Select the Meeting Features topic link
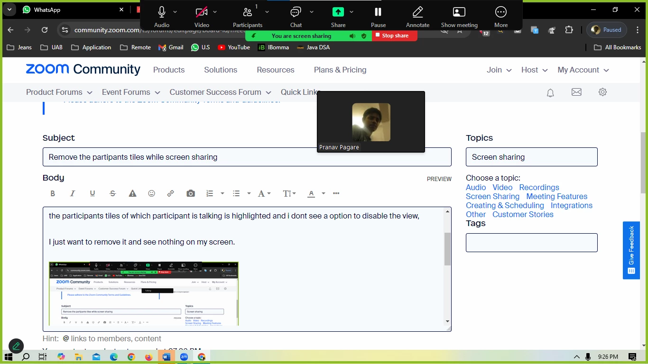This screenshot has height=364, width=648. 557,196
